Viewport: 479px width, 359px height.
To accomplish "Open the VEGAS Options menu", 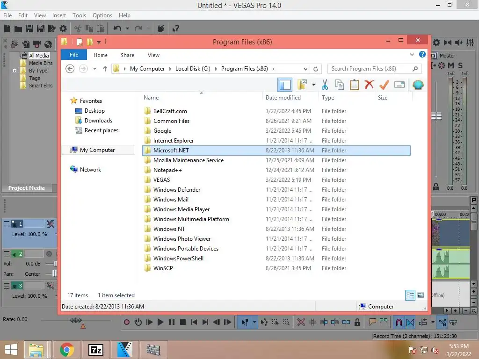I will click(x=102, y=15).
